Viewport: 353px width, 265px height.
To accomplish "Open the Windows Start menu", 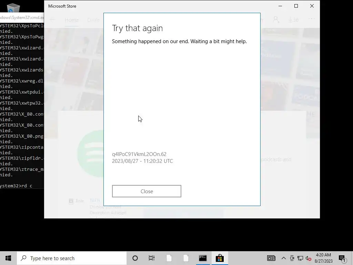I will pos(8,258).
